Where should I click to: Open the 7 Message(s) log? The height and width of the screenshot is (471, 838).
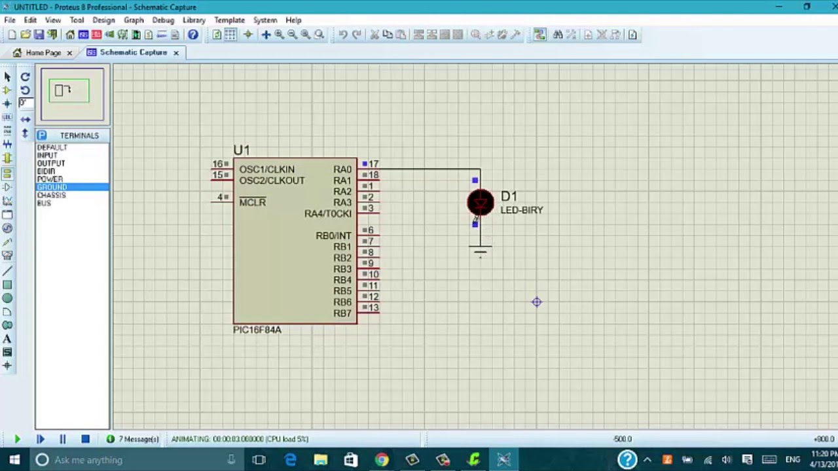tap(133, 439)
